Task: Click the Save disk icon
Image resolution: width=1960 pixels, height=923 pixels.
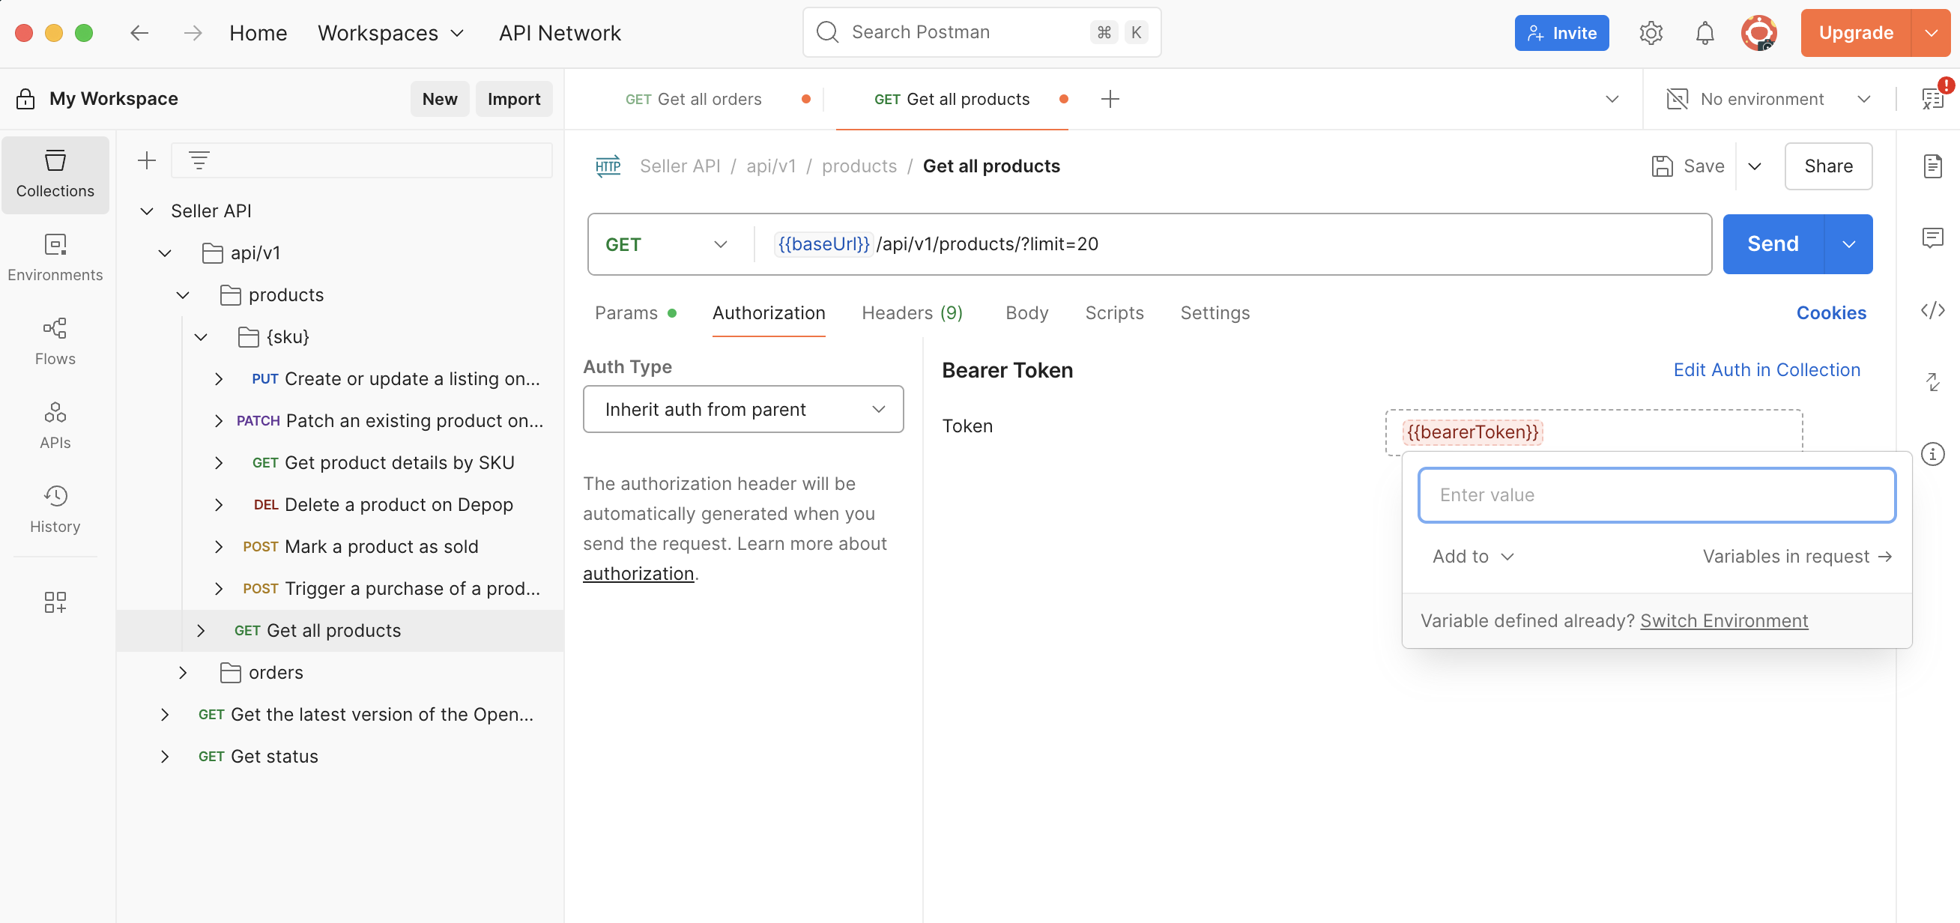Action: [x=1663, y=166]
